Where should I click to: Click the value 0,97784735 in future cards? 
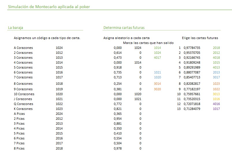[192, 48]
